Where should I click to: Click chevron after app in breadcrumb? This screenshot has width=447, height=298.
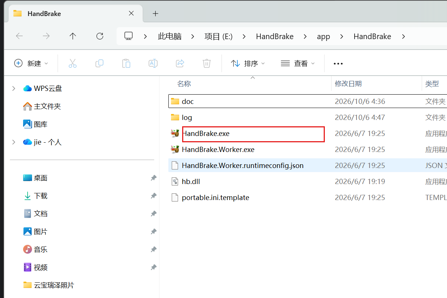coord(342,37)
